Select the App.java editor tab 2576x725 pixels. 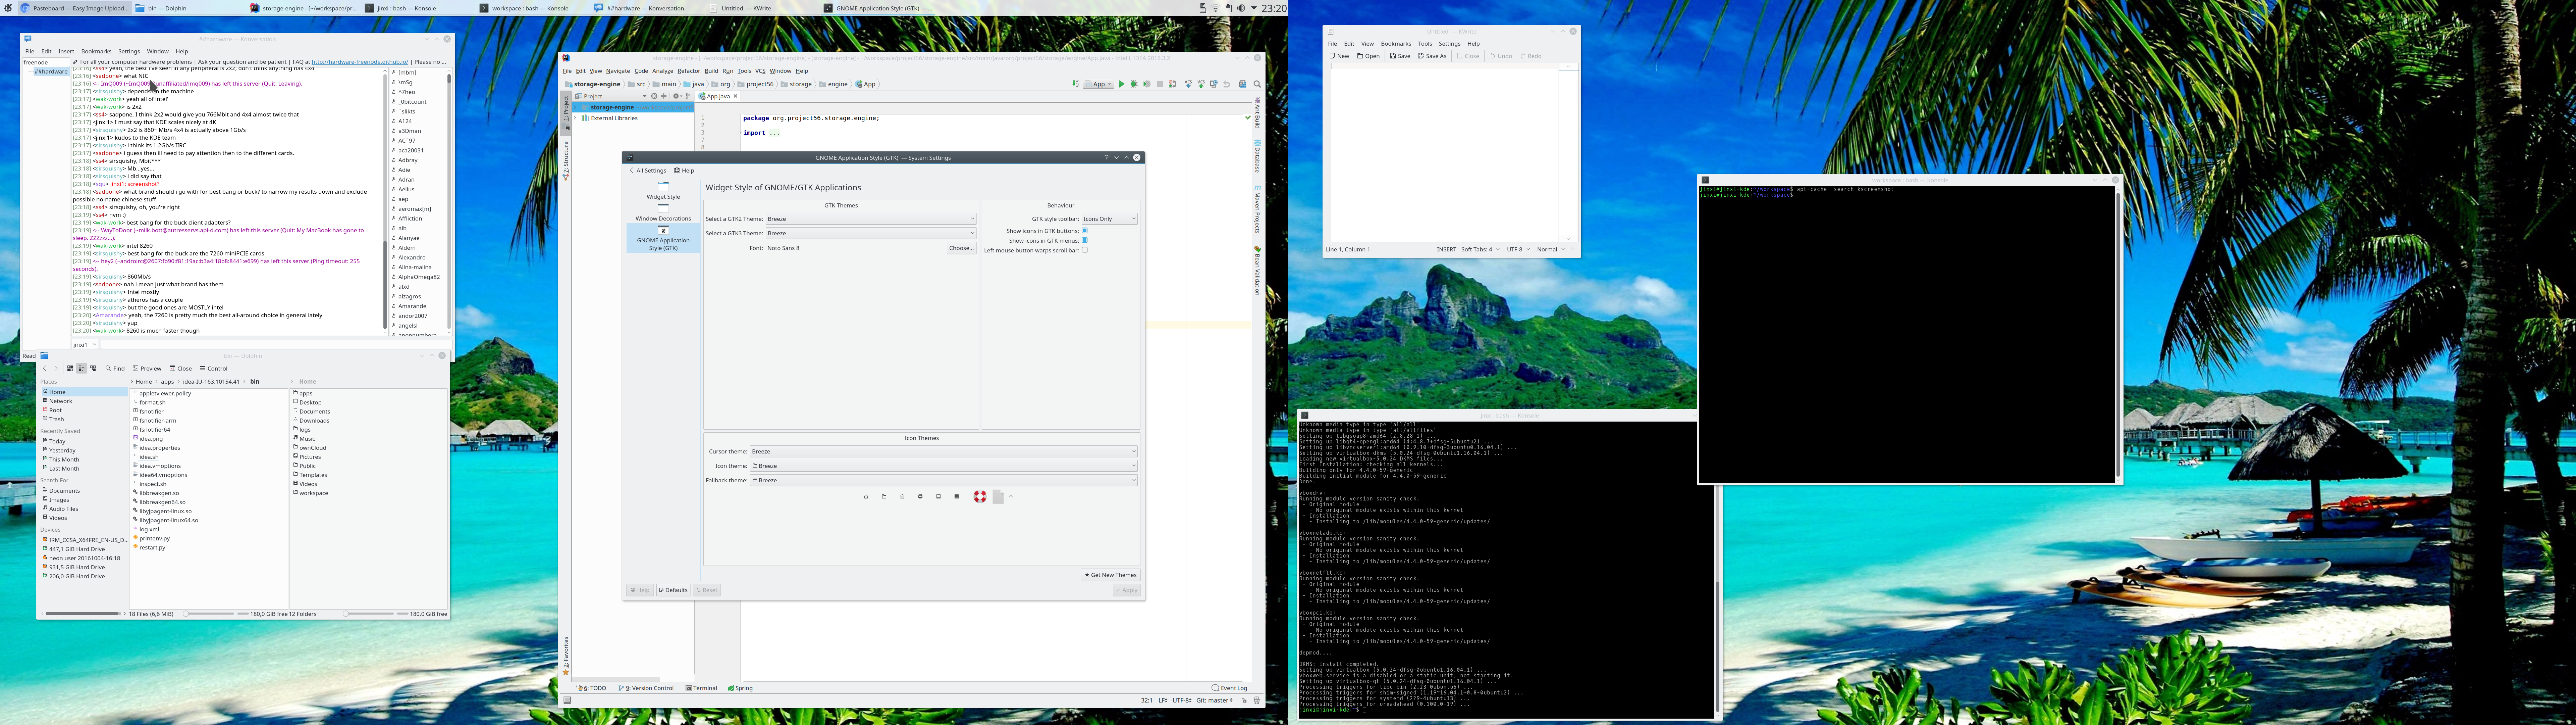click(x=718, y=96)
